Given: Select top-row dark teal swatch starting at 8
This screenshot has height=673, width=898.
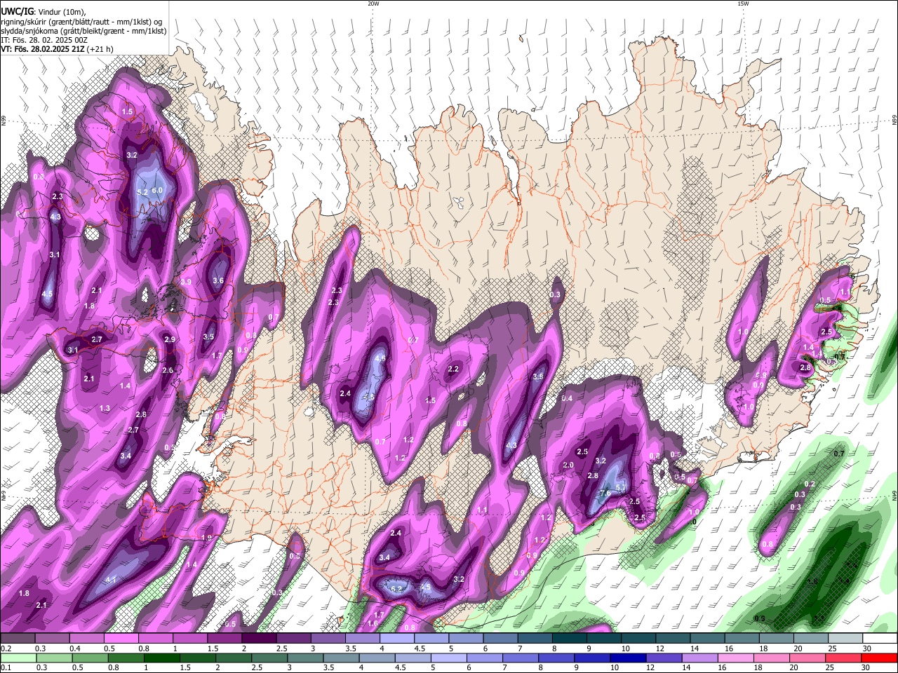Looking at the screenshot, I should [x=570, y=638].
